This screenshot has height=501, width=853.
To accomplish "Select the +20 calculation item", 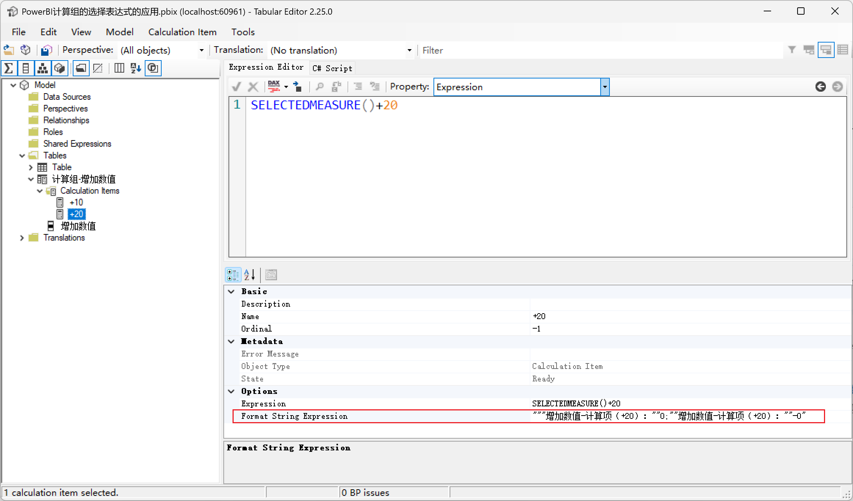I will [76, 214].
